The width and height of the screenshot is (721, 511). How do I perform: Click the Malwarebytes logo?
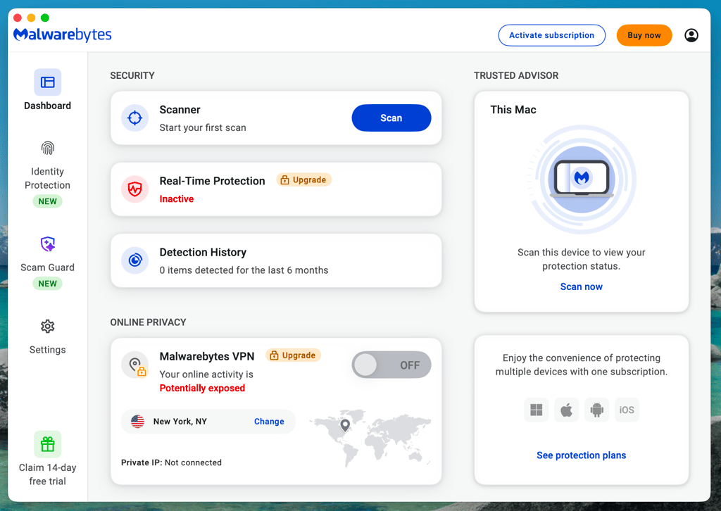point(63,34)
